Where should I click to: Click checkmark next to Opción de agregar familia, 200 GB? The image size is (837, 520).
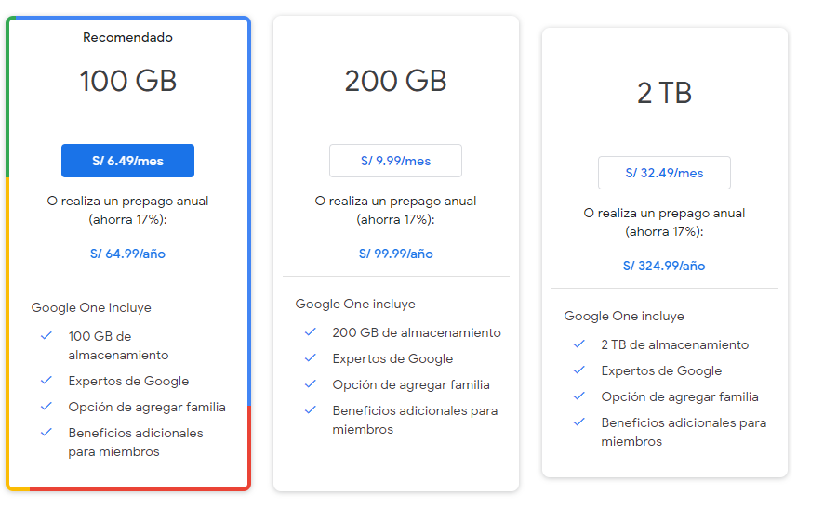coord(311,384)
